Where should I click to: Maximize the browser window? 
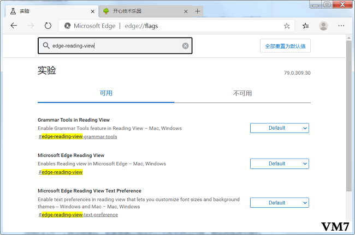327,4
